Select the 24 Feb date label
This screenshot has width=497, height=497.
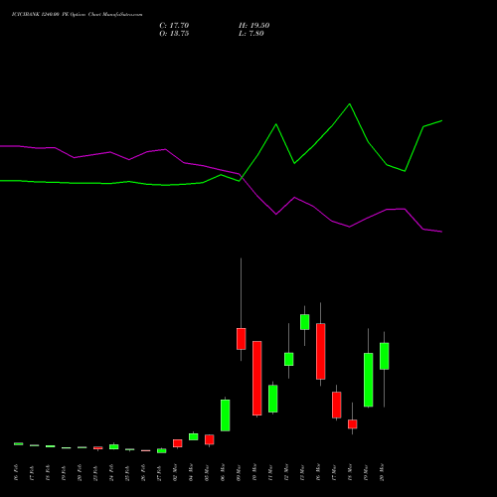click(x=111, y=472)
